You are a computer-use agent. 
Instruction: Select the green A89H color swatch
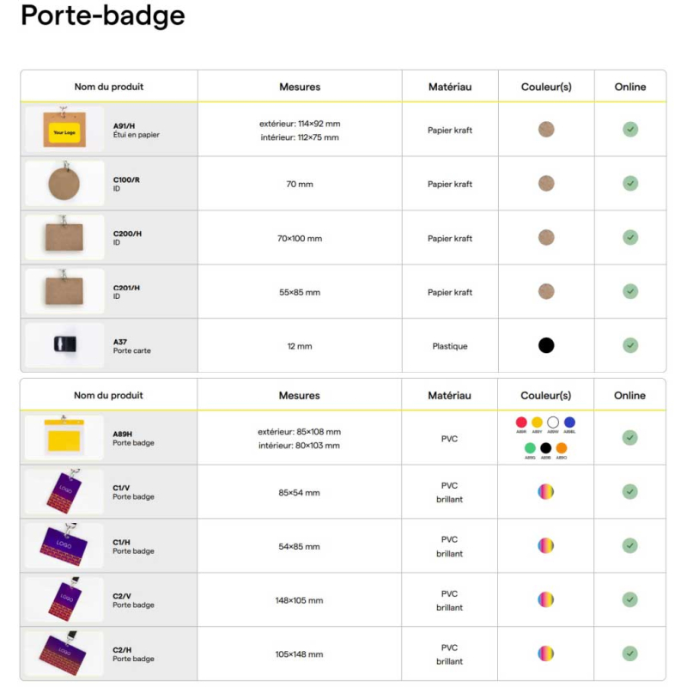[530, 448]
